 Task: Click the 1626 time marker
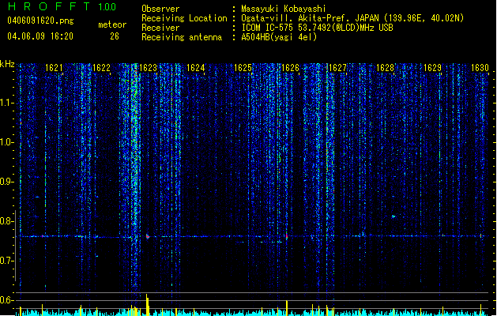pos(290,68)
